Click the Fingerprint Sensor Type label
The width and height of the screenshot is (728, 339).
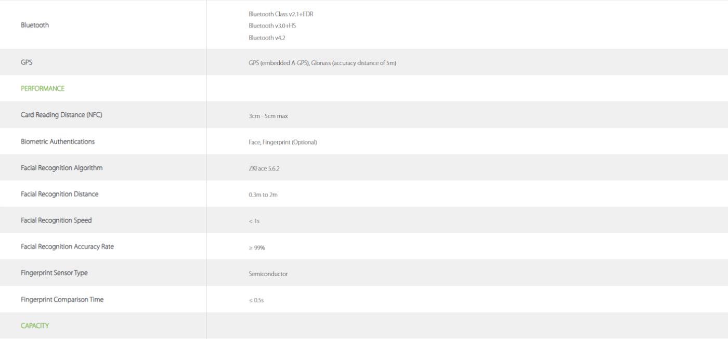coord(54,273)
